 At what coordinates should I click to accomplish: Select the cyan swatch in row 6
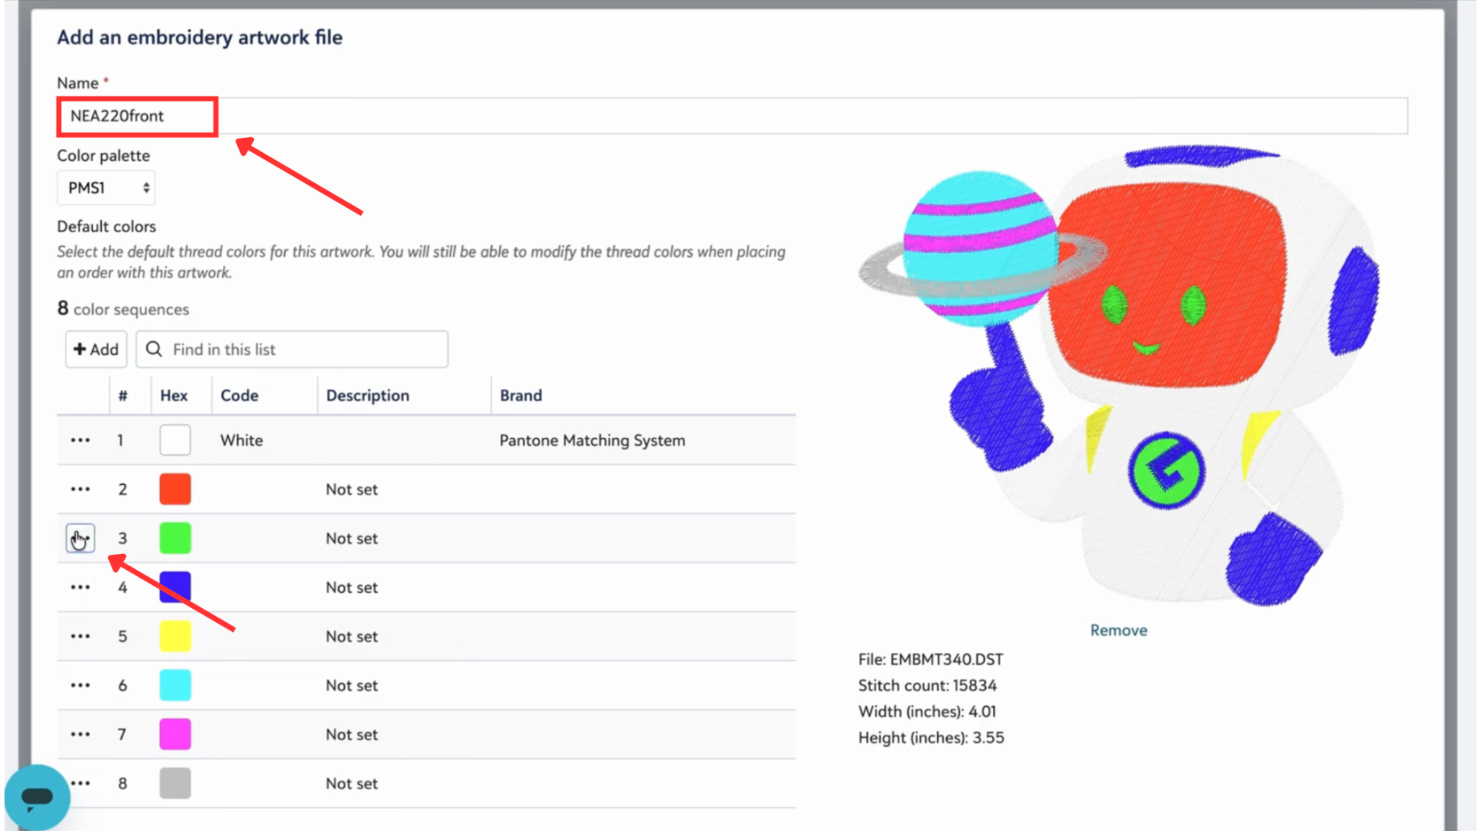[x=175, y=685]
